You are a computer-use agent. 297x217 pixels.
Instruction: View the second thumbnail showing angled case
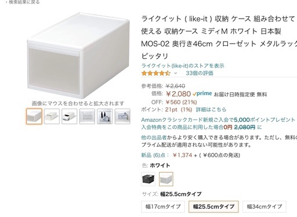pyautogui.click(x=52, y=116)
